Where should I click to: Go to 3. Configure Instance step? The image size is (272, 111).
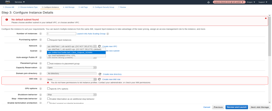pos(50,7)
